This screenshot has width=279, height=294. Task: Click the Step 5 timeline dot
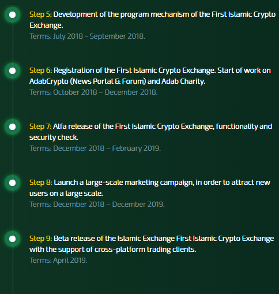tap(13, 15)
